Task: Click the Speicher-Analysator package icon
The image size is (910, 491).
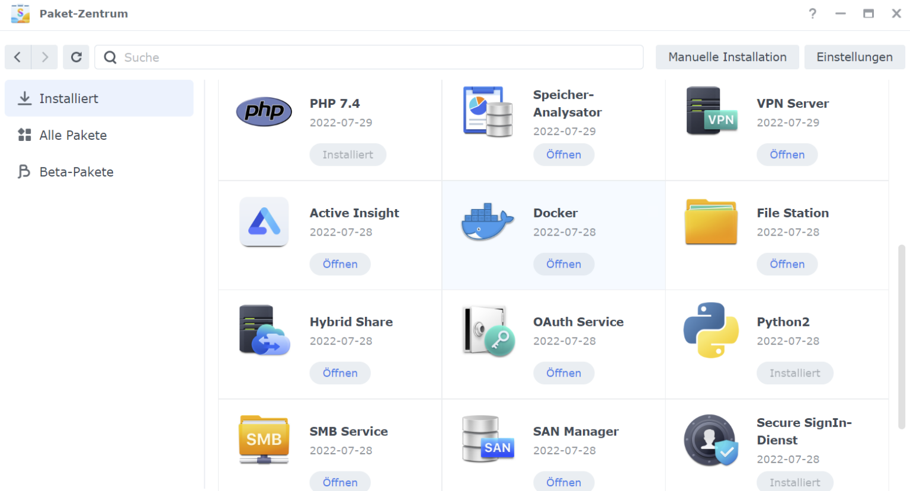Action: pos(488,112)
